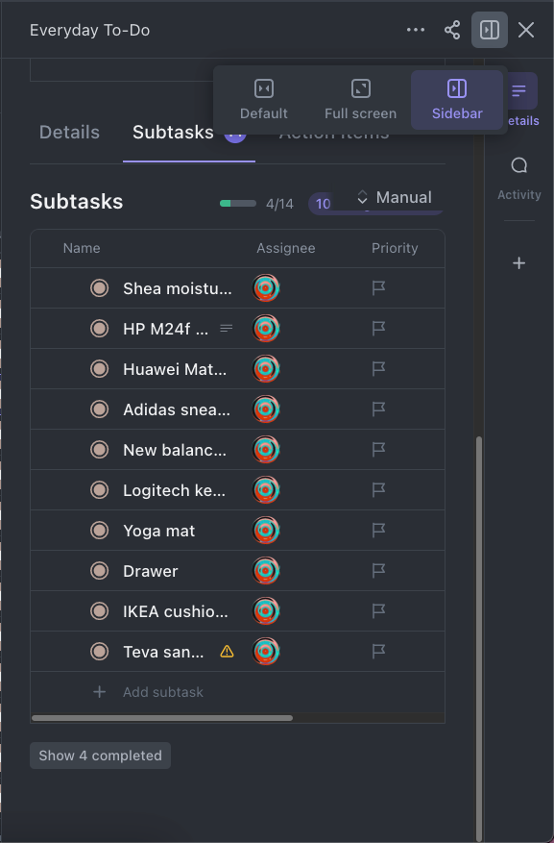The width and height of the screenshot is (554, 843).
Task: Click the subtasks progress bar
Action: [x=238, y=203]
